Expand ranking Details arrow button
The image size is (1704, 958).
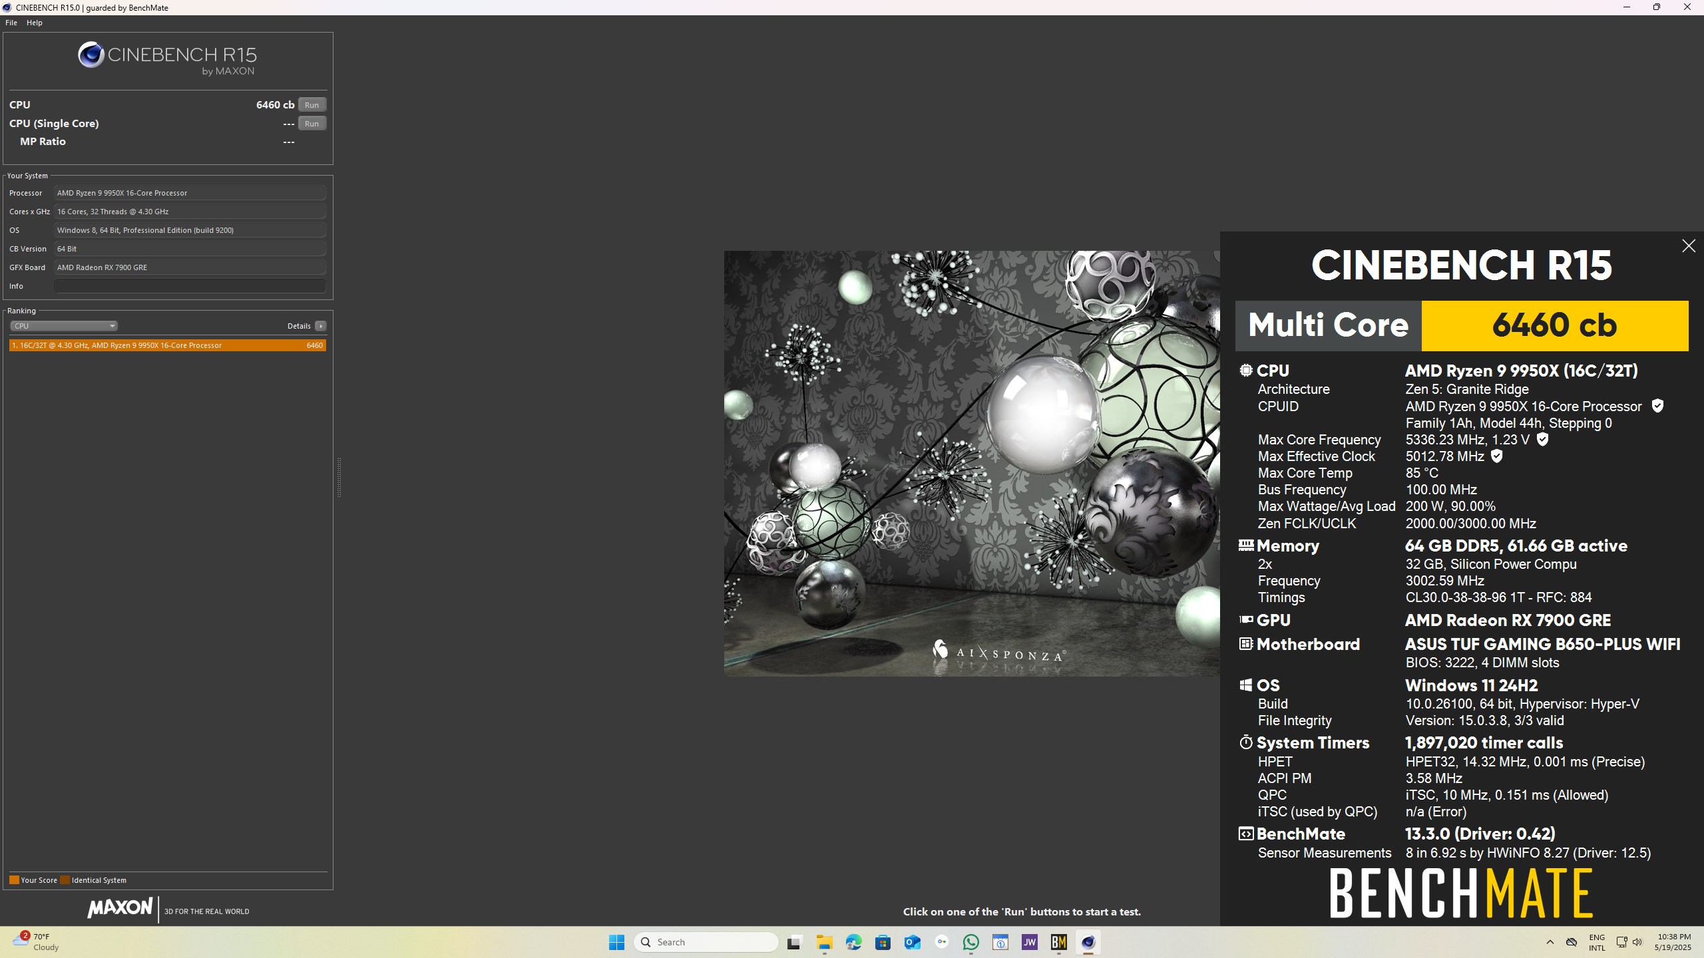pos(321,326)
